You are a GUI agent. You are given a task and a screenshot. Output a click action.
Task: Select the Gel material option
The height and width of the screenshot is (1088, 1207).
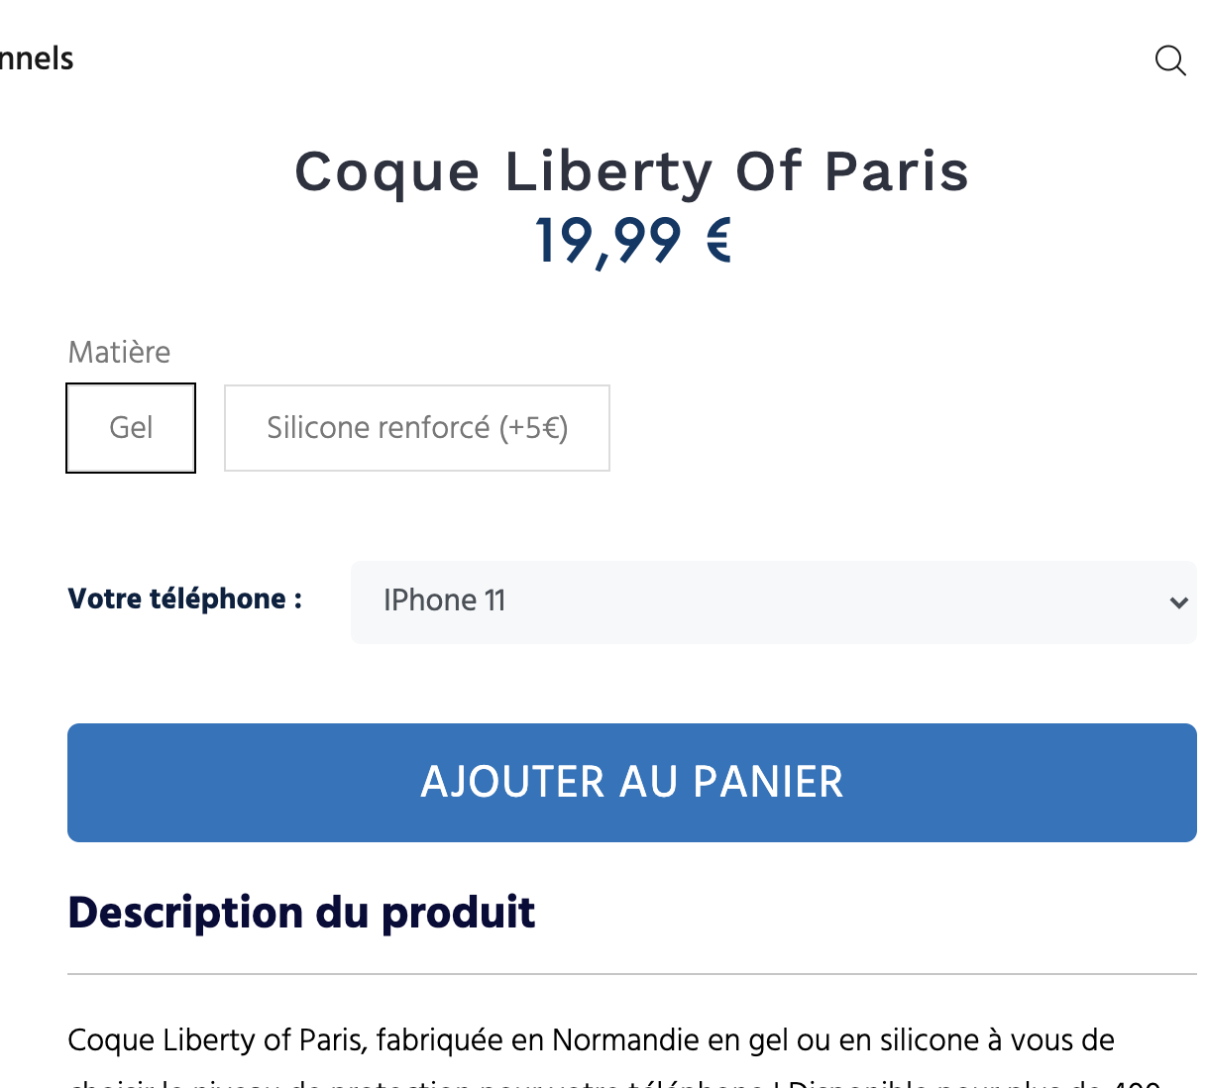[x=131, y=428]
